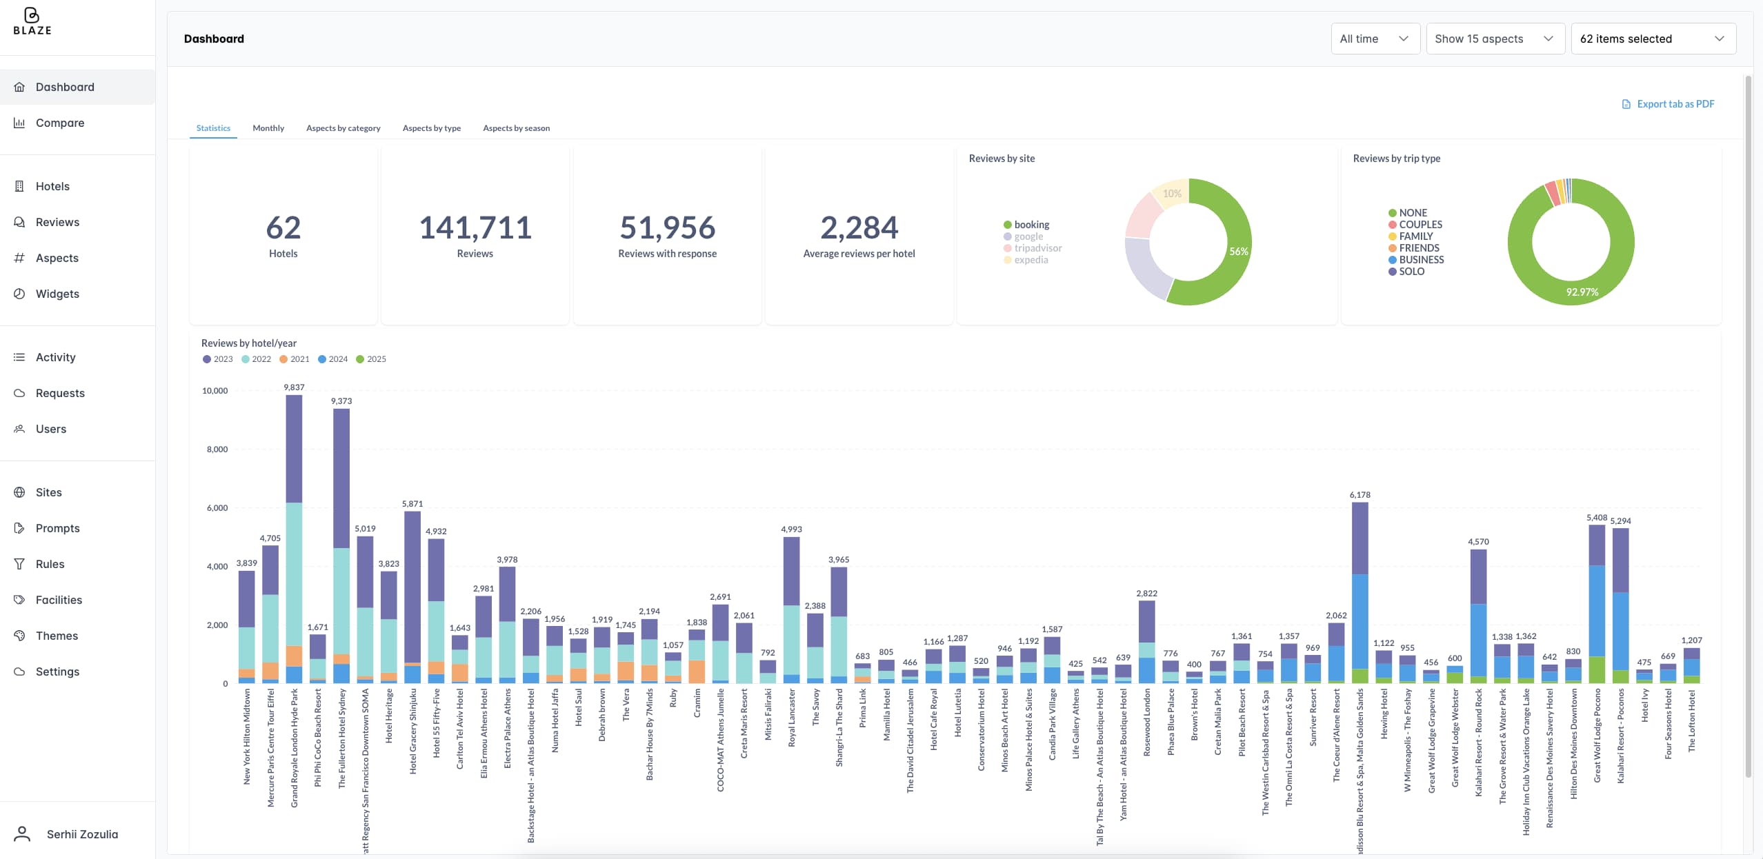Click the Rules funnel icon
The height and width of the screenshot is (859, 1763).
point(19,564)
